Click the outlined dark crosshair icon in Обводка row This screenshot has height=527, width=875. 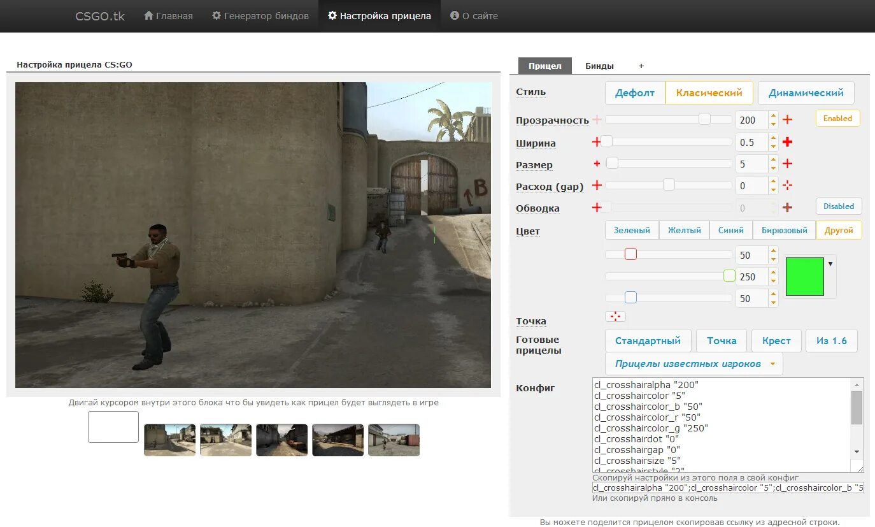pyautogui.click(x=787, y=207)
